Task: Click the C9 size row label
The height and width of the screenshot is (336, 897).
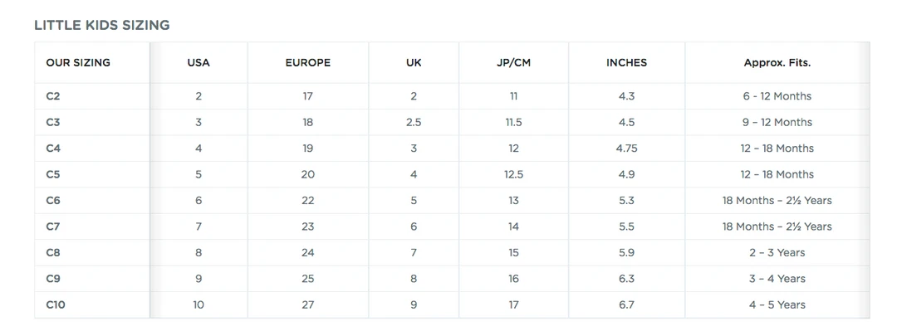Action: point(53,279)
